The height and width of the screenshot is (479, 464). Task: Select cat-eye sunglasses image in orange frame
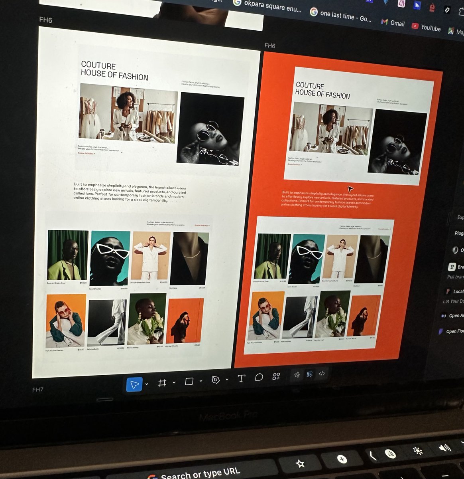308,259
